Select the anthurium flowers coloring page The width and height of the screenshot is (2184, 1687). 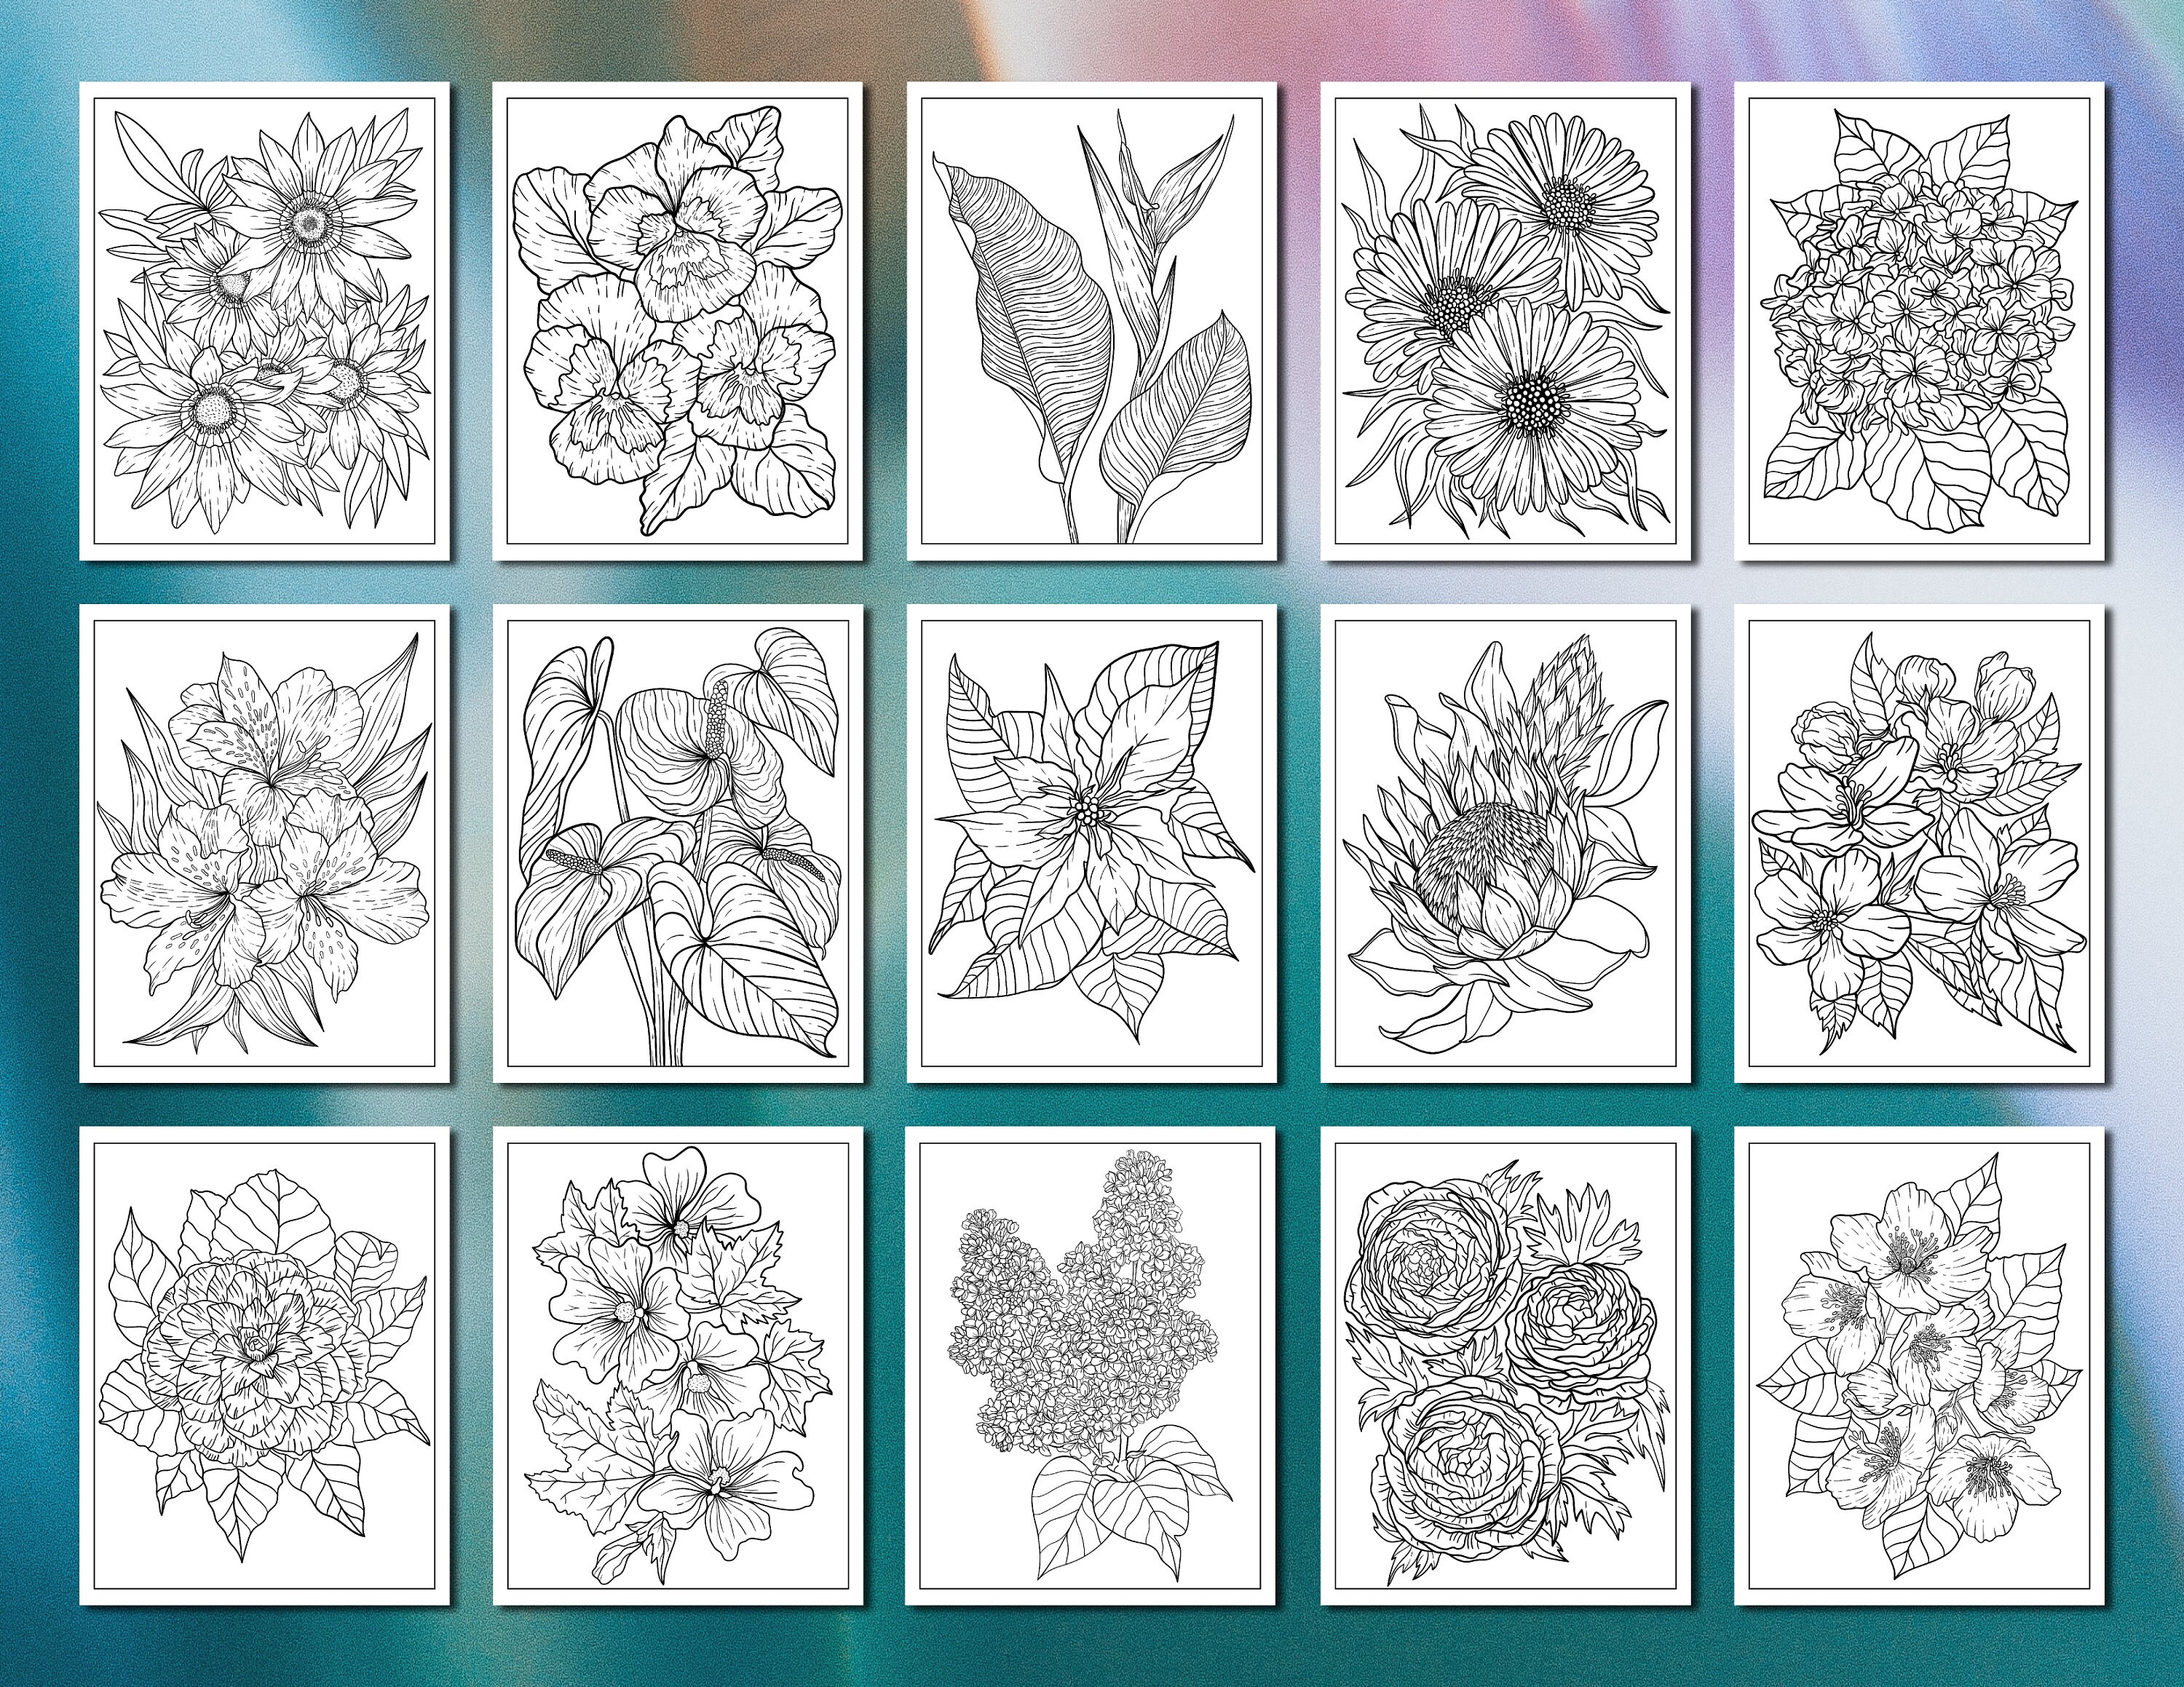[x=678, y=843]
